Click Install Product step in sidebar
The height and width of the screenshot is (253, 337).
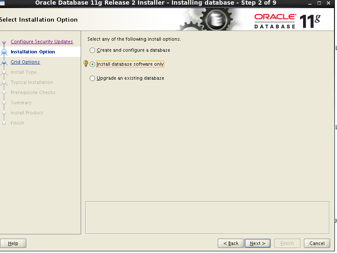pos(27,113)
